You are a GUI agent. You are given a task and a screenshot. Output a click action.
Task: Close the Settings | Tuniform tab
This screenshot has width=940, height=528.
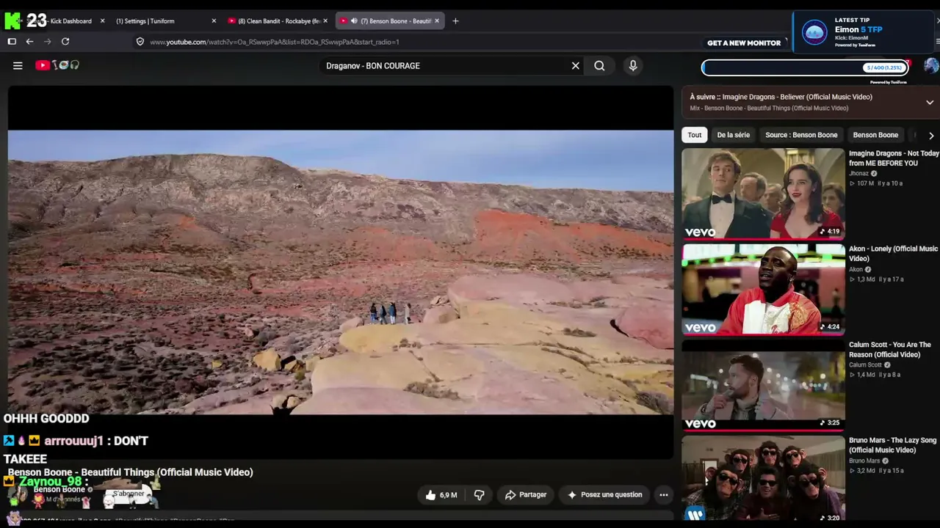pyautogui.click(x=214, y=21)
